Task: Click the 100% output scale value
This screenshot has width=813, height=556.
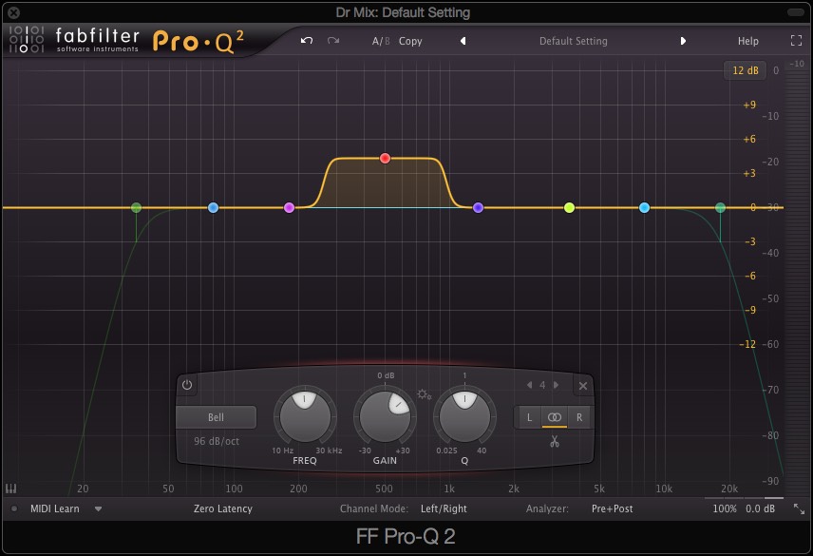Action: [725, 508]
